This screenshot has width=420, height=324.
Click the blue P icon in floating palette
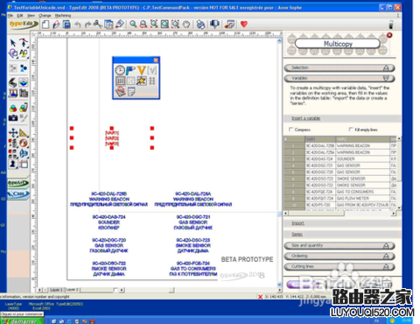(130, 70)
